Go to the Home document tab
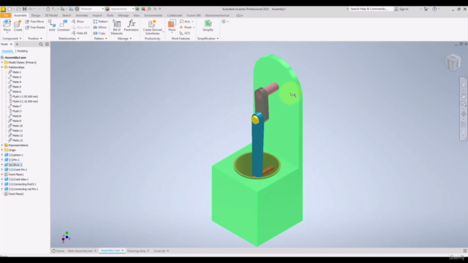 58,251
